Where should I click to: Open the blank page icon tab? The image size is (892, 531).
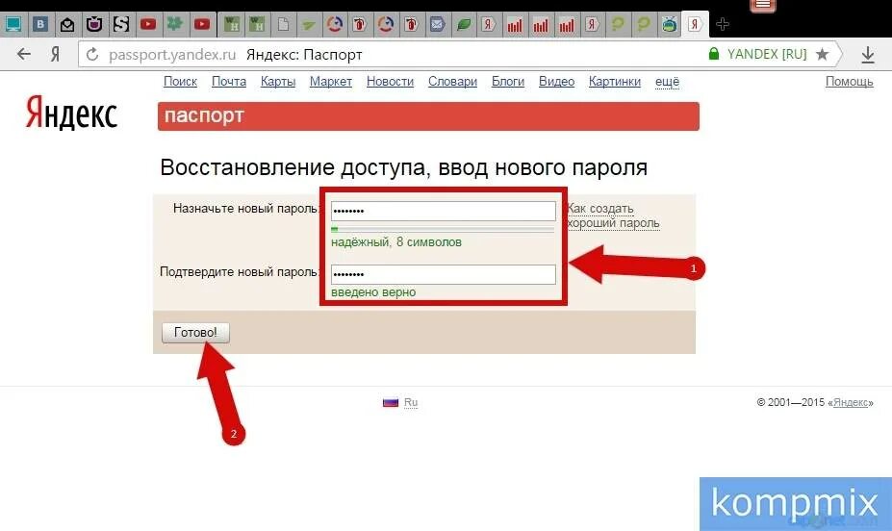[283, 24]
